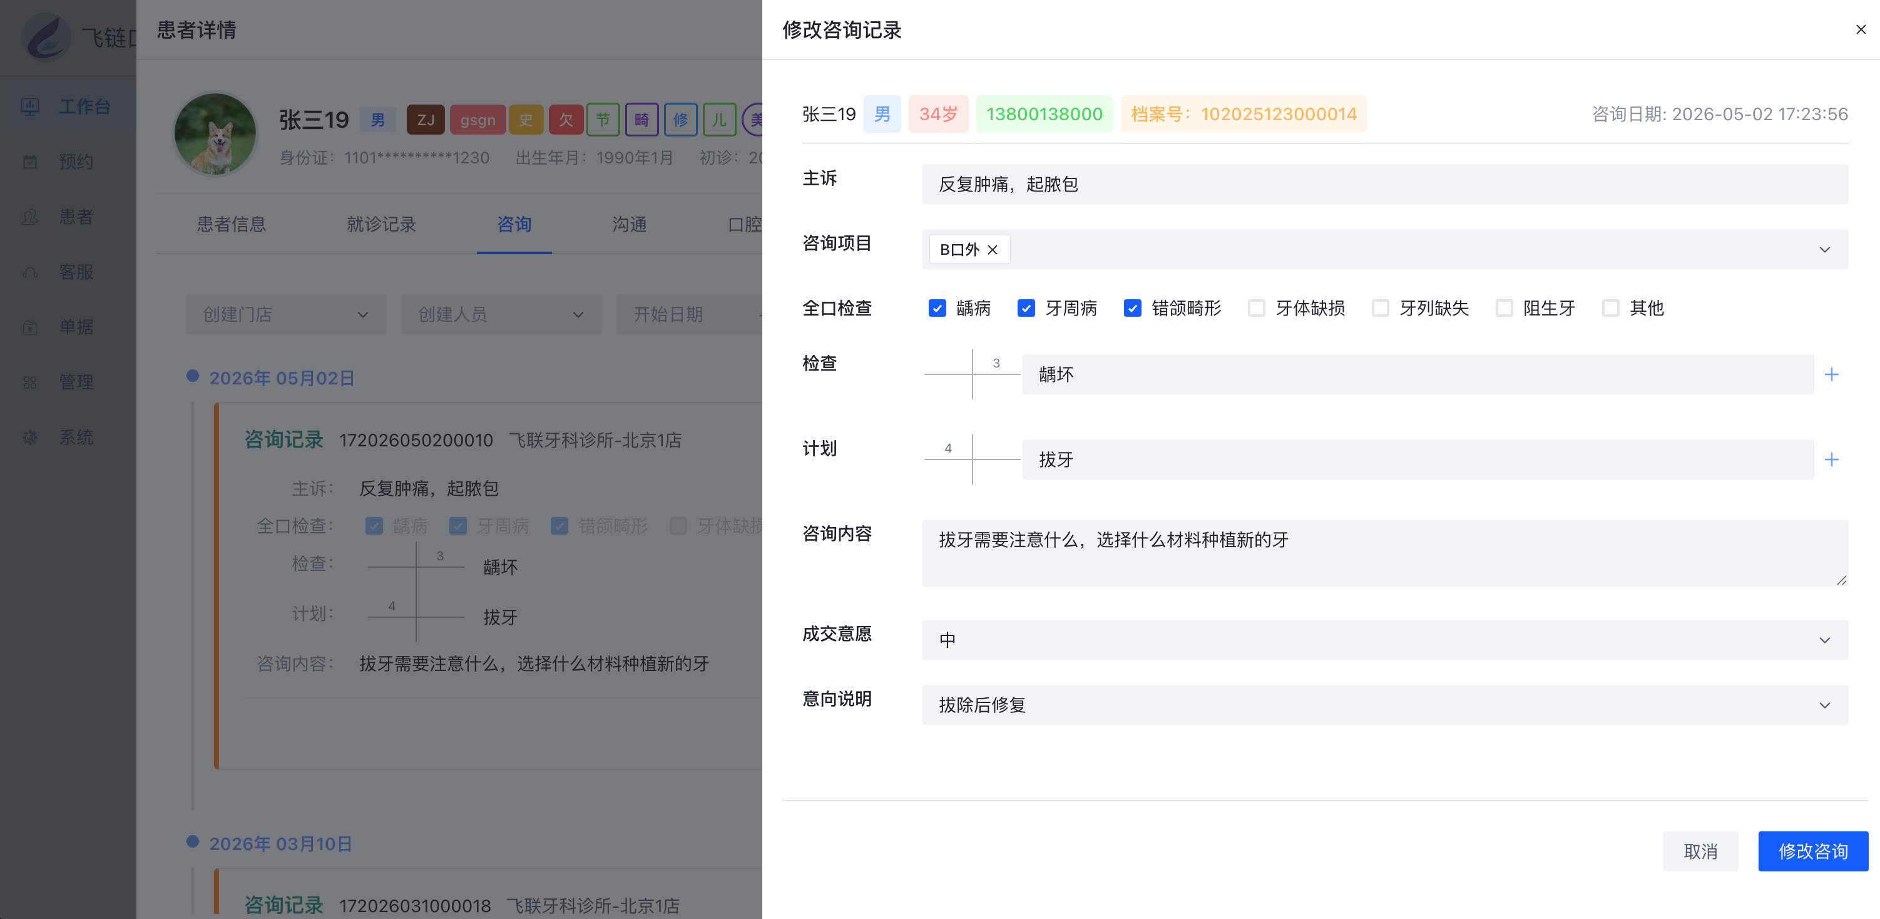The image size is (1880, 919).
Task: Uncheck the 错颌畸形 checkbox in the form
Action: coord(1132,308)
